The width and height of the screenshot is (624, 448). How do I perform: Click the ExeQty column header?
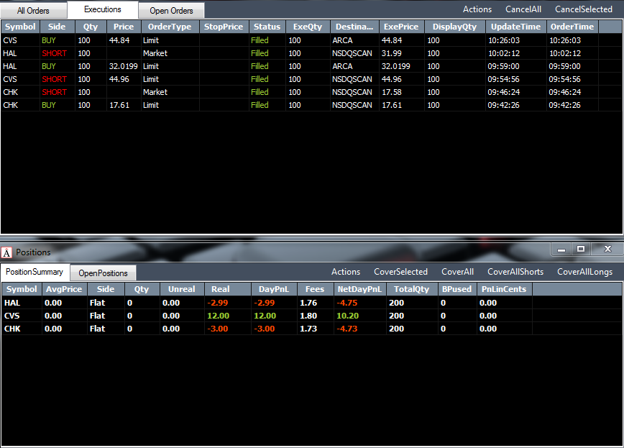click(308, 27)
